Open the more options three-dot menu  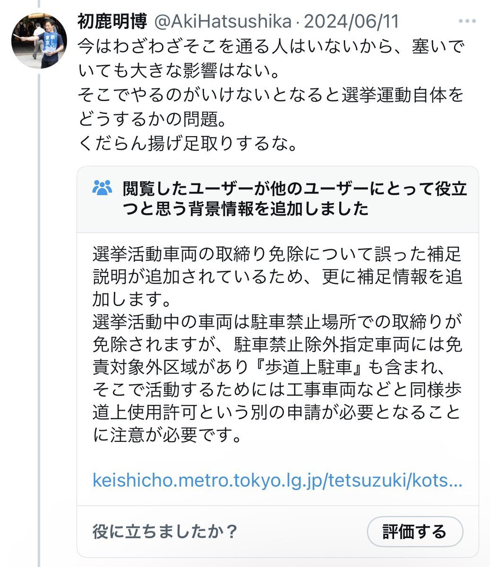point(467,22)
